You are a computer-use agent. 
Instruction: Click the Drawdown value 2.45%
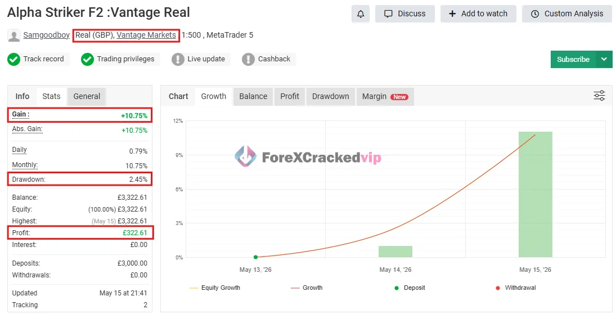[138, 179]
